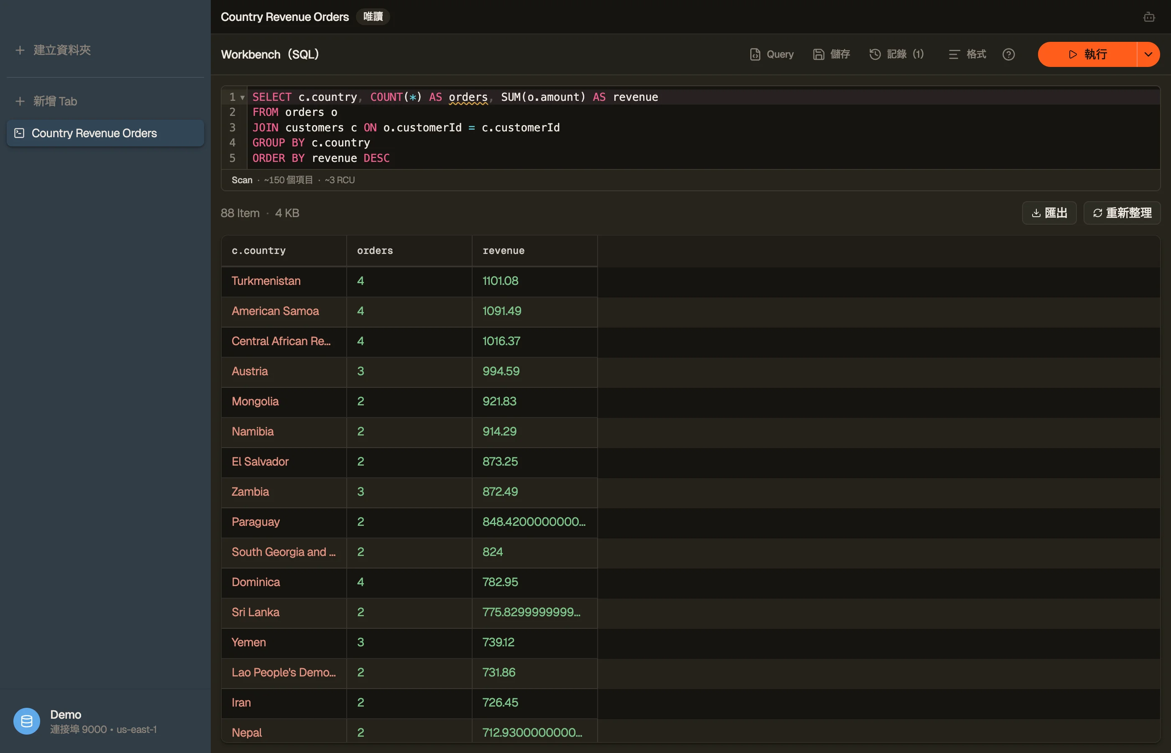
Task: Open the help question mark icon
Action: 1009,54
